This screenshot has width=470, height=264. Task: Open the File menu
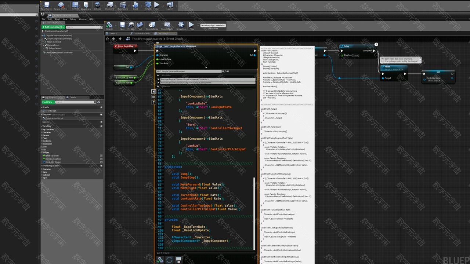click(x=43, y=19)
